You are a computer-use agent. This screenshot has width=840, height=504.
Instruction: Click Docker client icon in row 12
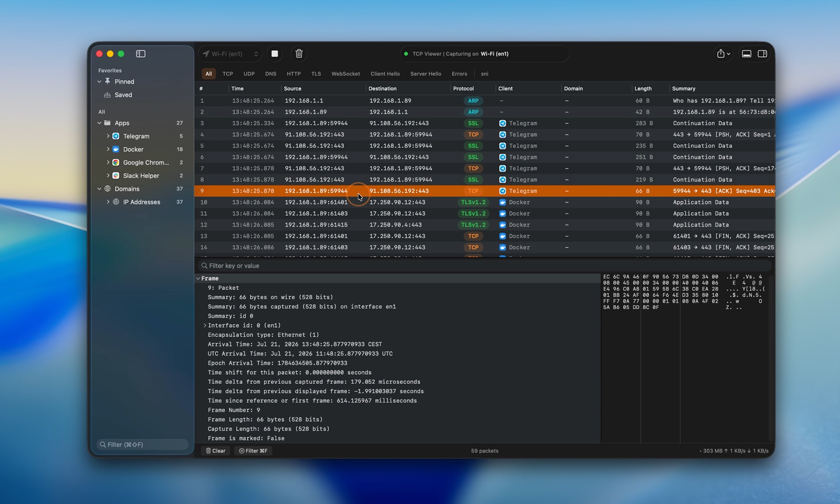tap(502, 225)
